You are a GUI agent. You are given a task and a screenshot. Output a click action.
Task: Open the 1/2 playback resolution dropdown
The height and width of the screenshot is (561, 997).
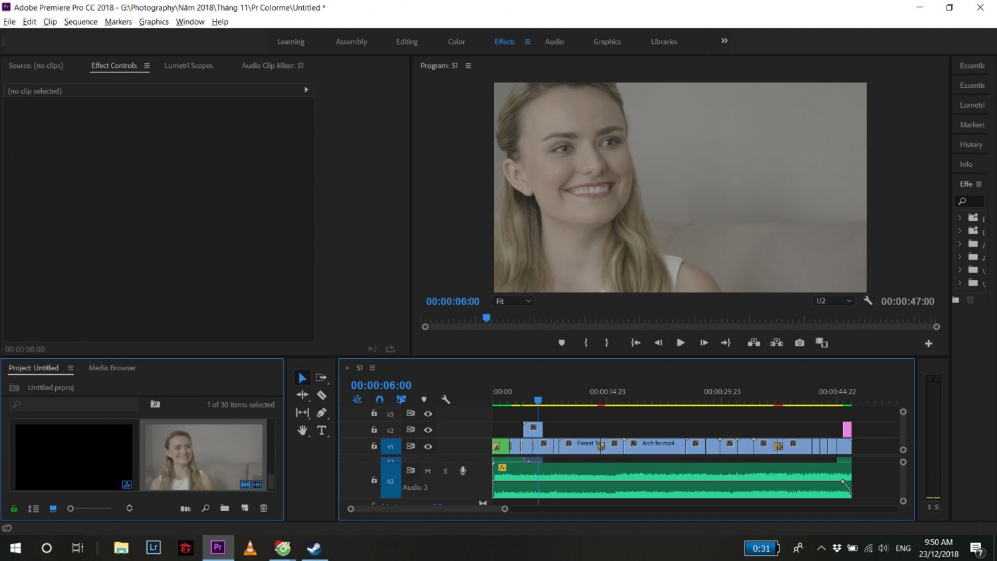pyautogui.click(x=833, y=301)
